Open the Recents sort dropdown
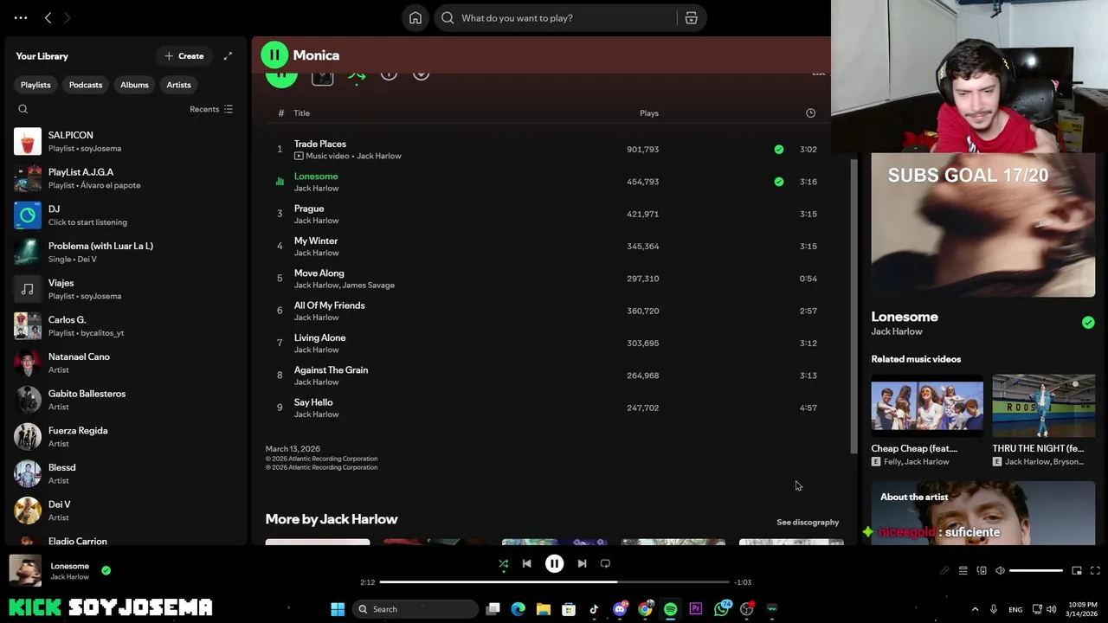This screenshot has width=1108, height=623. [211, 109]
